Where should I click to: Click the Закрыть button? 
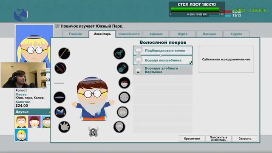[x=245, y=139]
